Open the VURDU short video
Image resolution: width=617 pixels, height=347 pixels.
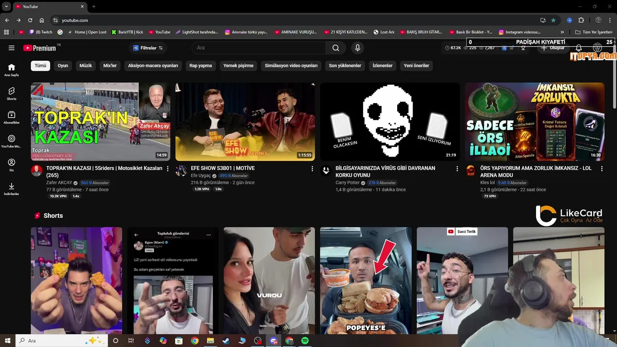(269, 280)
